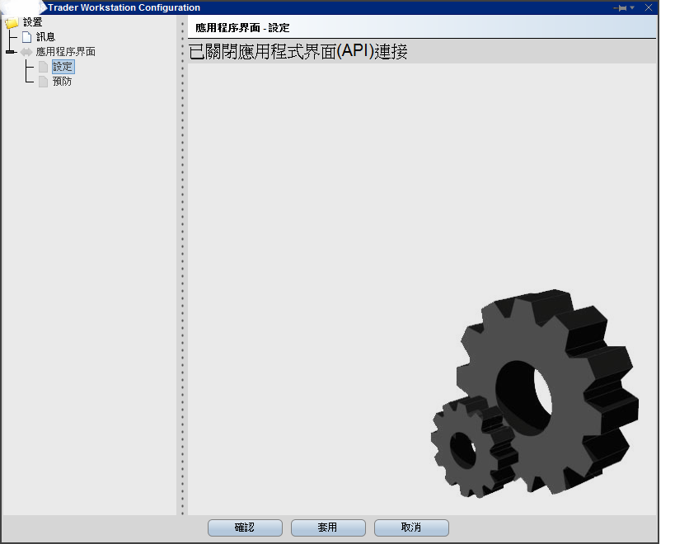The height and width of the screenshot is (544, 675).
Task: Select the 設置 root tree node
Action: (33, 22)
